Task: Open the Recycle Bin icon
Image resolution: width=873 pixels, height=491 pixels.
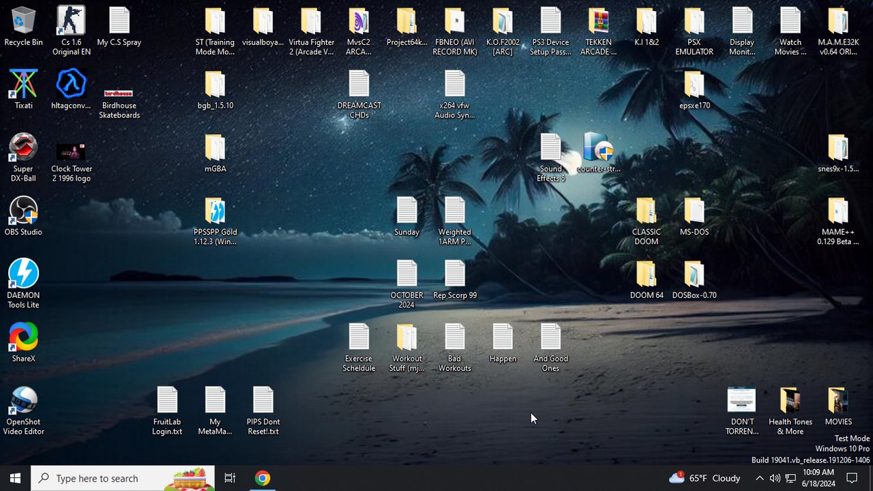Action: click(23, 27)
